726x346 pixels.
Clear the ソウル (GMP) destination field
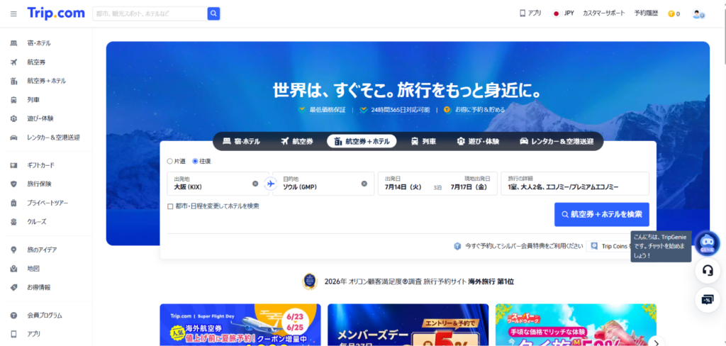[364, 184]
